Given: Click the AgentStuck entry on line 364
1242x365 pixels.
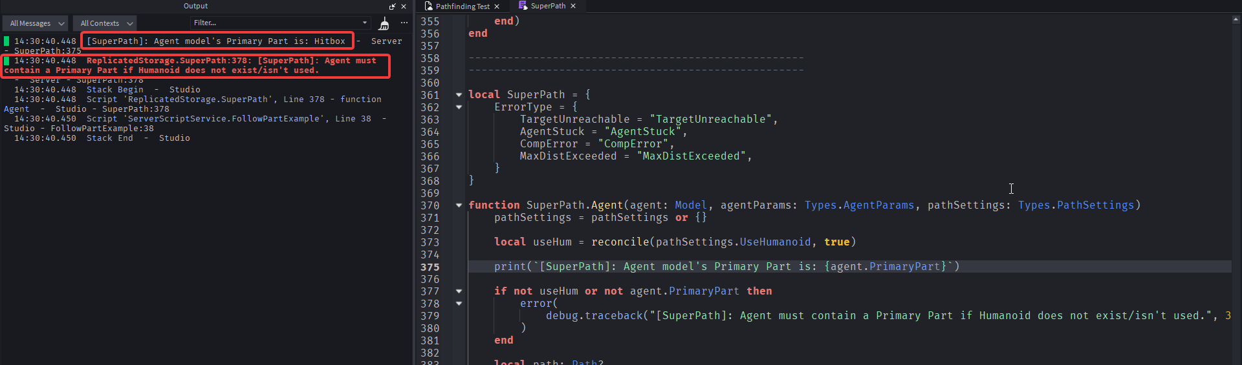Looking at the screenshot, I should pyautogui.click(x=604, y=132).
